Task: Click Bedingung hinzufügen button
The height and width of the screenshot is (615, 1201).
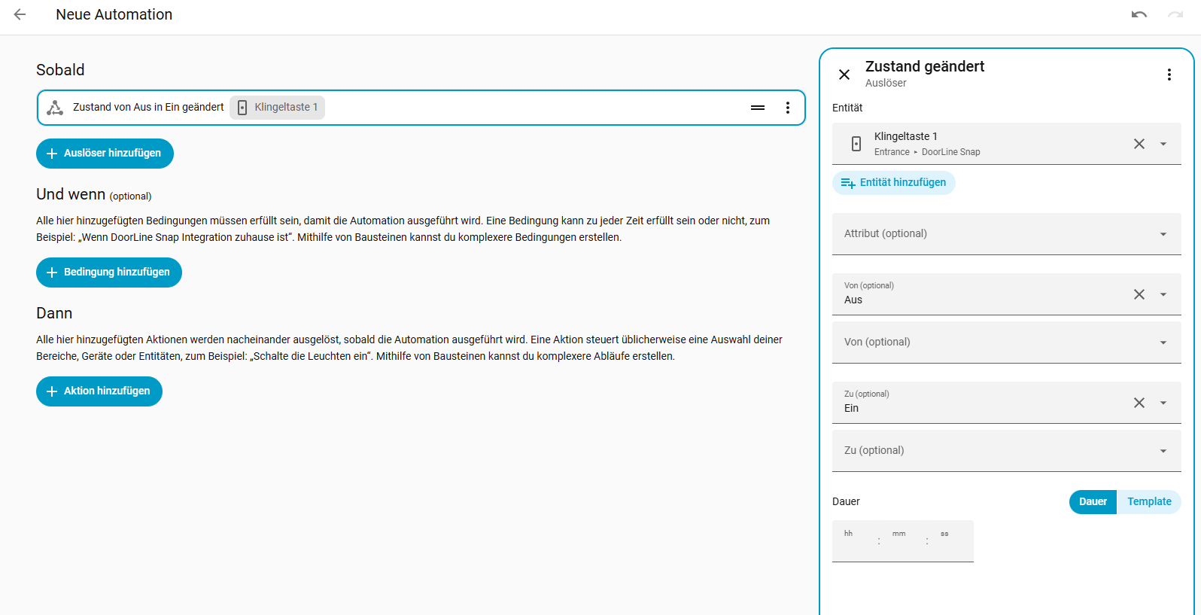Action: [109, 272]
